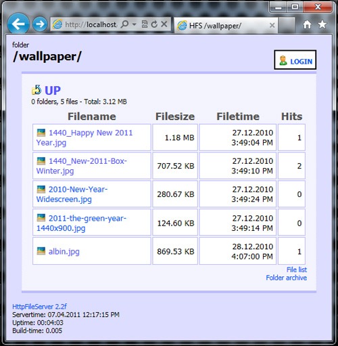The height and width of the screenshot is (346, 338).
Task: Open a new blank tab
Action: 287,25
